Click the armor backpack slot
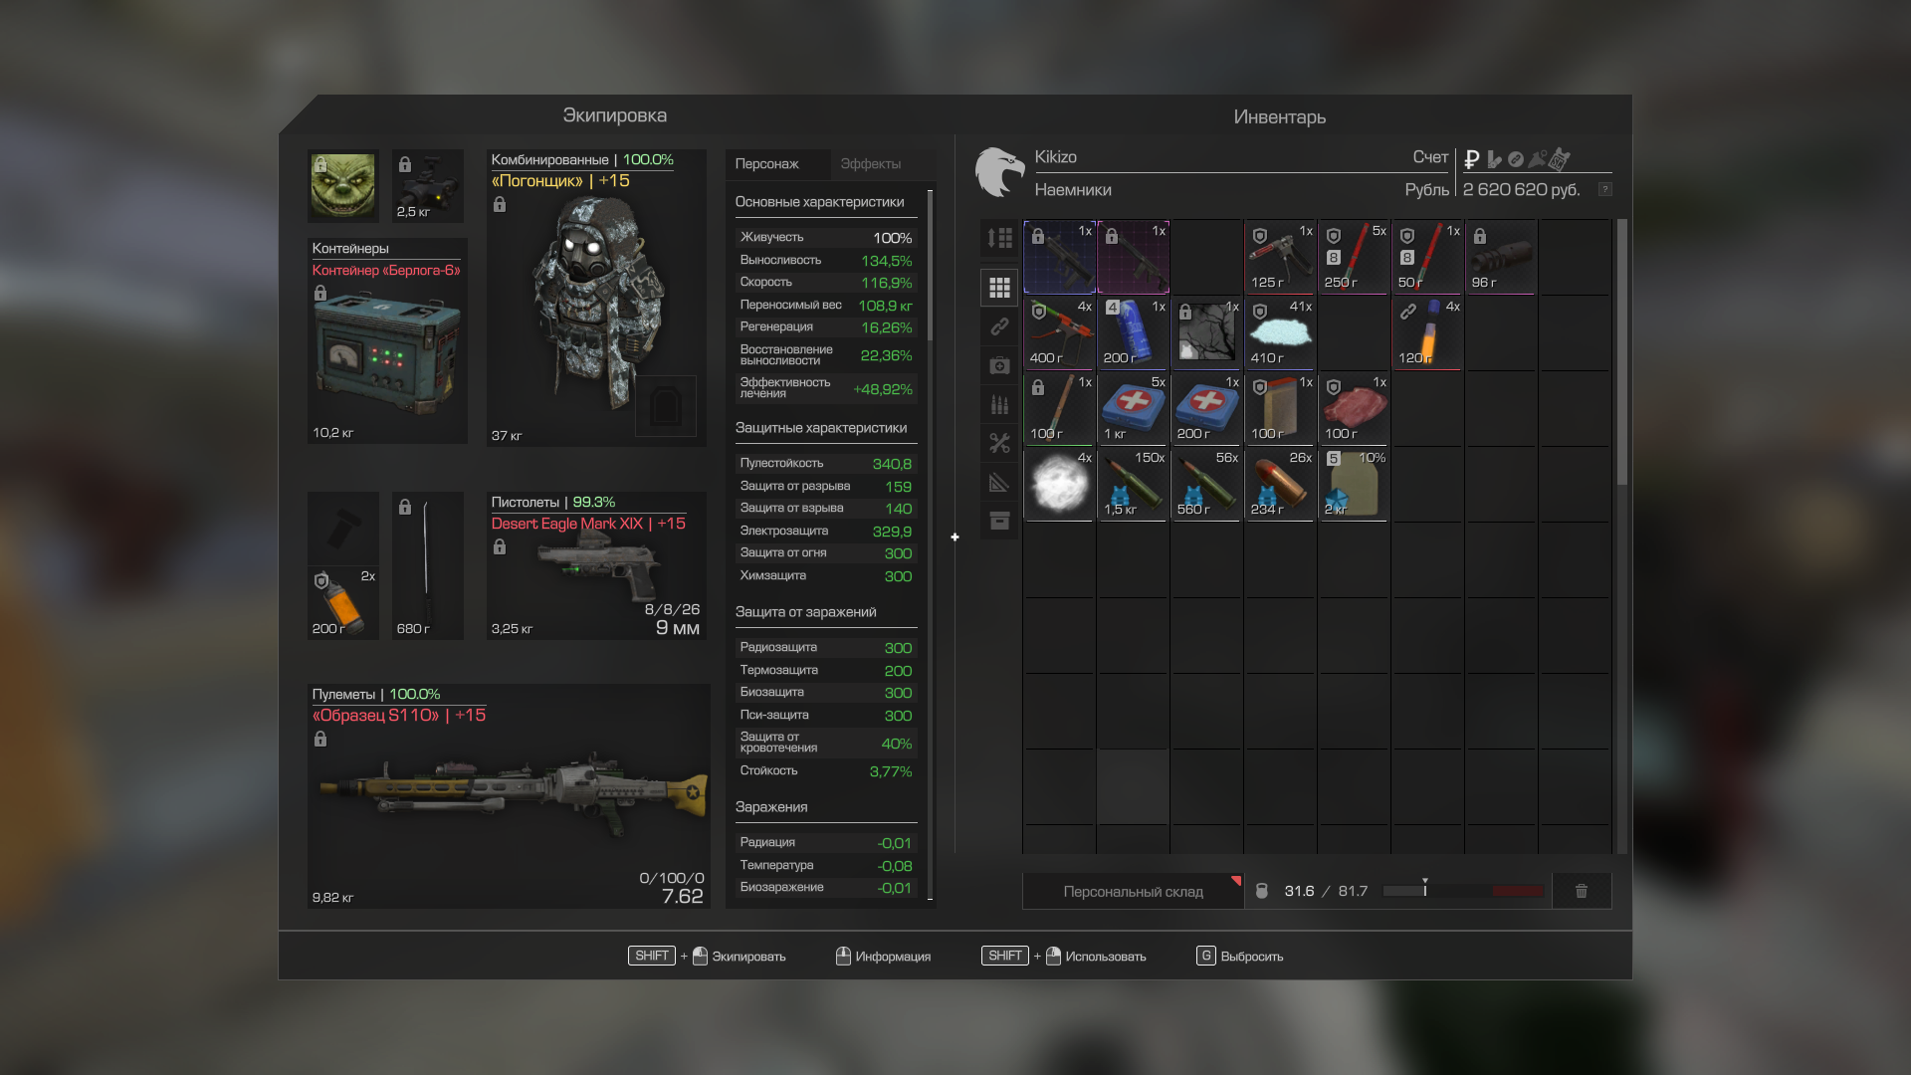 [x=665, y=406]
